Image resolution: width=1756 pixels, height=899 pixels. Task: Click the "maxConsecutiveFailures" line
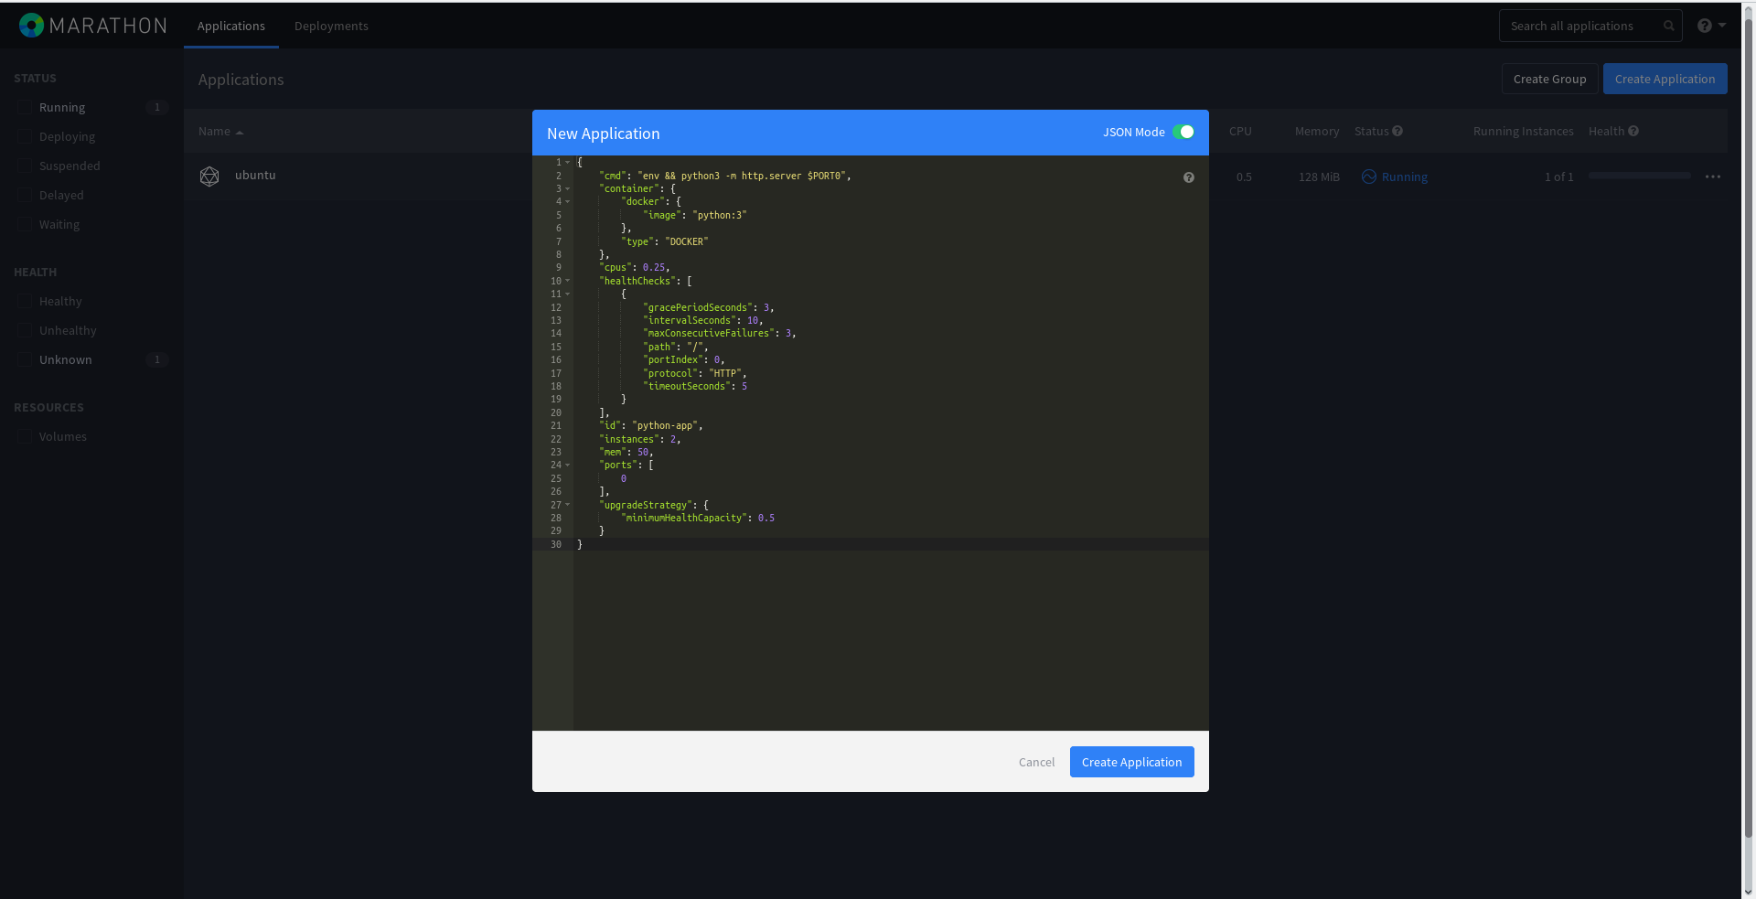coord(719,334)
